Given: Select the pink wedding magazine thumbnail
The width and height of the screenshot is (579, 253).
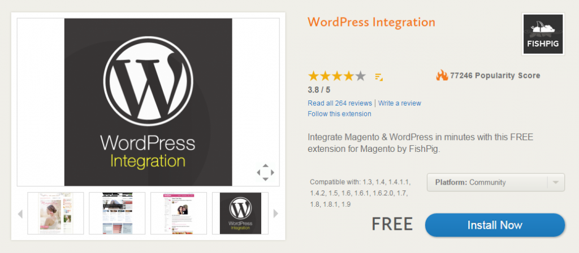Looking at the screenshot, I should 55,213.
